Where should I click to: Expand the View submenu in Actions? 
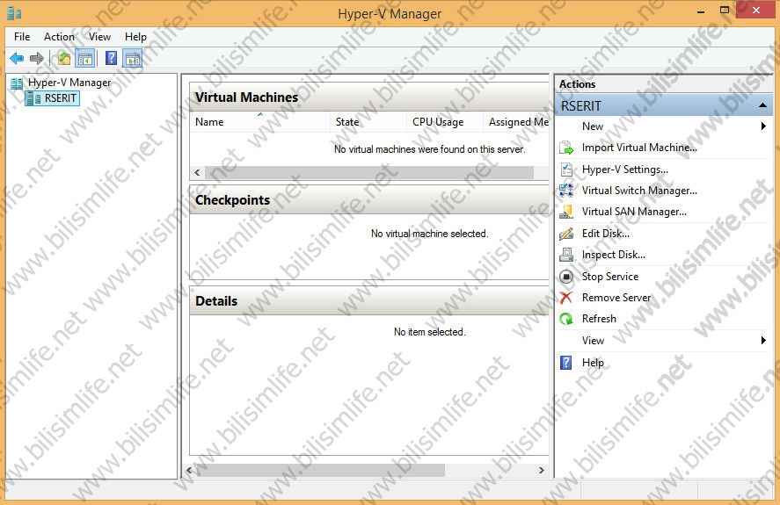[763, 341]
